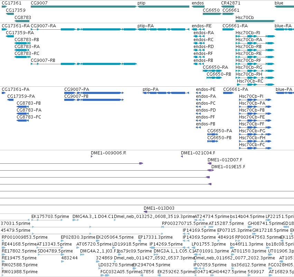
Task: Click the 'CG17359-RA' transcript label
Action: (x=20, y=32)
